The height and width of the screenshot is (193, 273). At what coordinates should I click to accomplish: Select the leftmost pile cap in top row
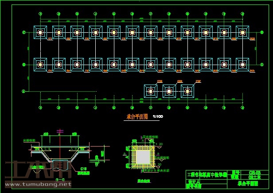tap(40, 32)
